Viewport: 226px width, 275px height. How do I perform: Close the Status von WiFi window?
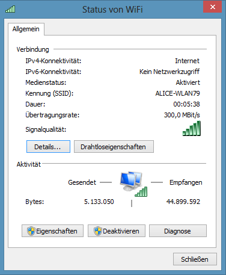pyautogui.click(x=212, y=7)
